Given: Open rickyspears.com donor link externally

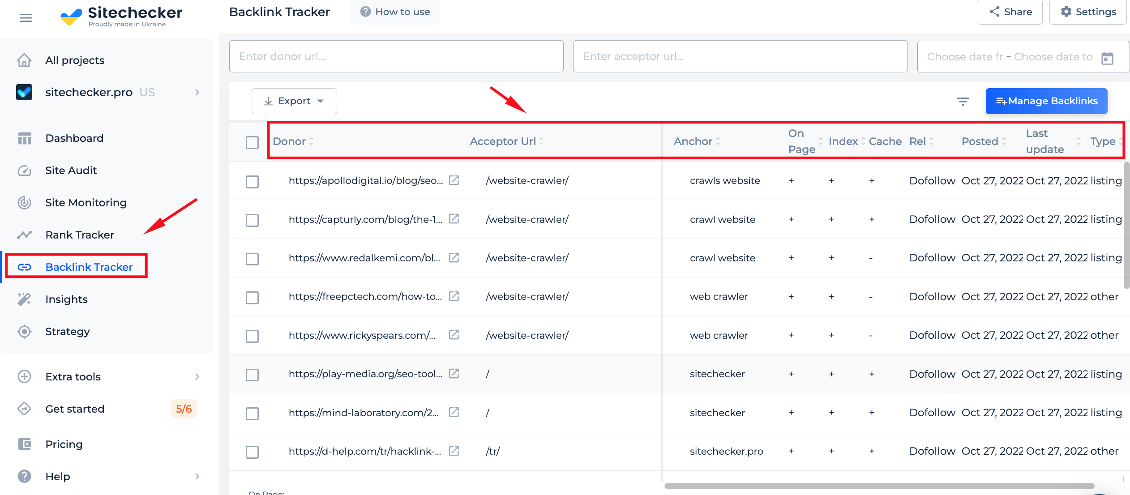Looking at the screenshot, I should coord(454,334).
